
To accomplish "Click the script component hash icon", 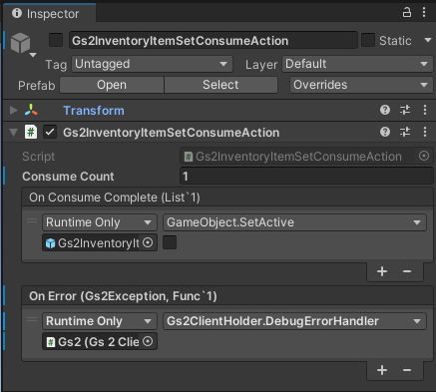I will (31, 132).
